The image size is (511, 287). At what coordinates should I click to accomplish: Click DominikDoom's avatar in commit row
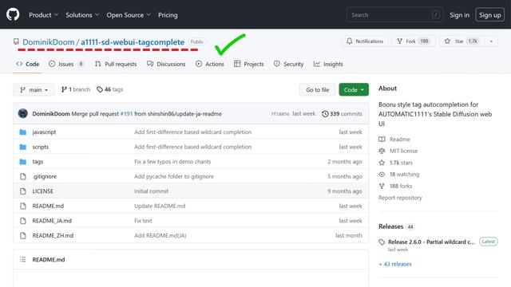23,113
